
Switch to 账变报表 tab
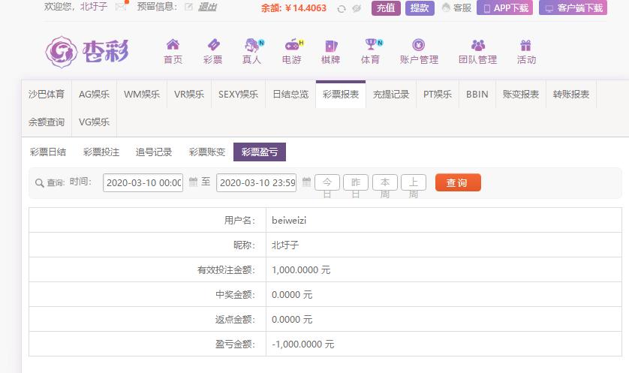[x=521, y=95]
